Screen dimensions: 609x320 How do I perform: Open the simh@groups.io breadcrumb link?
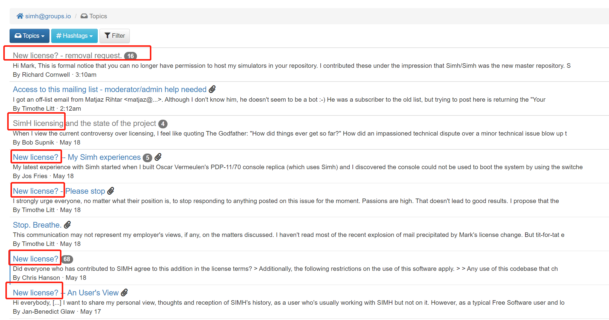tap(48, 16)
